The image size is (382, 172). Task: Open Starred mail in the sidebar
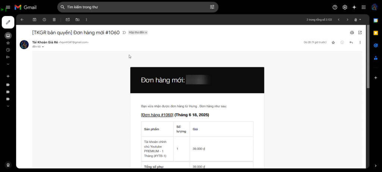tap(8, 43)
